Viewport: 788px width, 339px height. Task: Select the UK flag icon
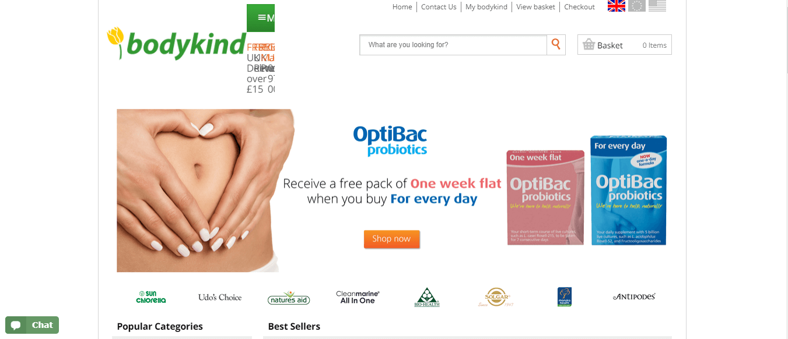(617, 6)
